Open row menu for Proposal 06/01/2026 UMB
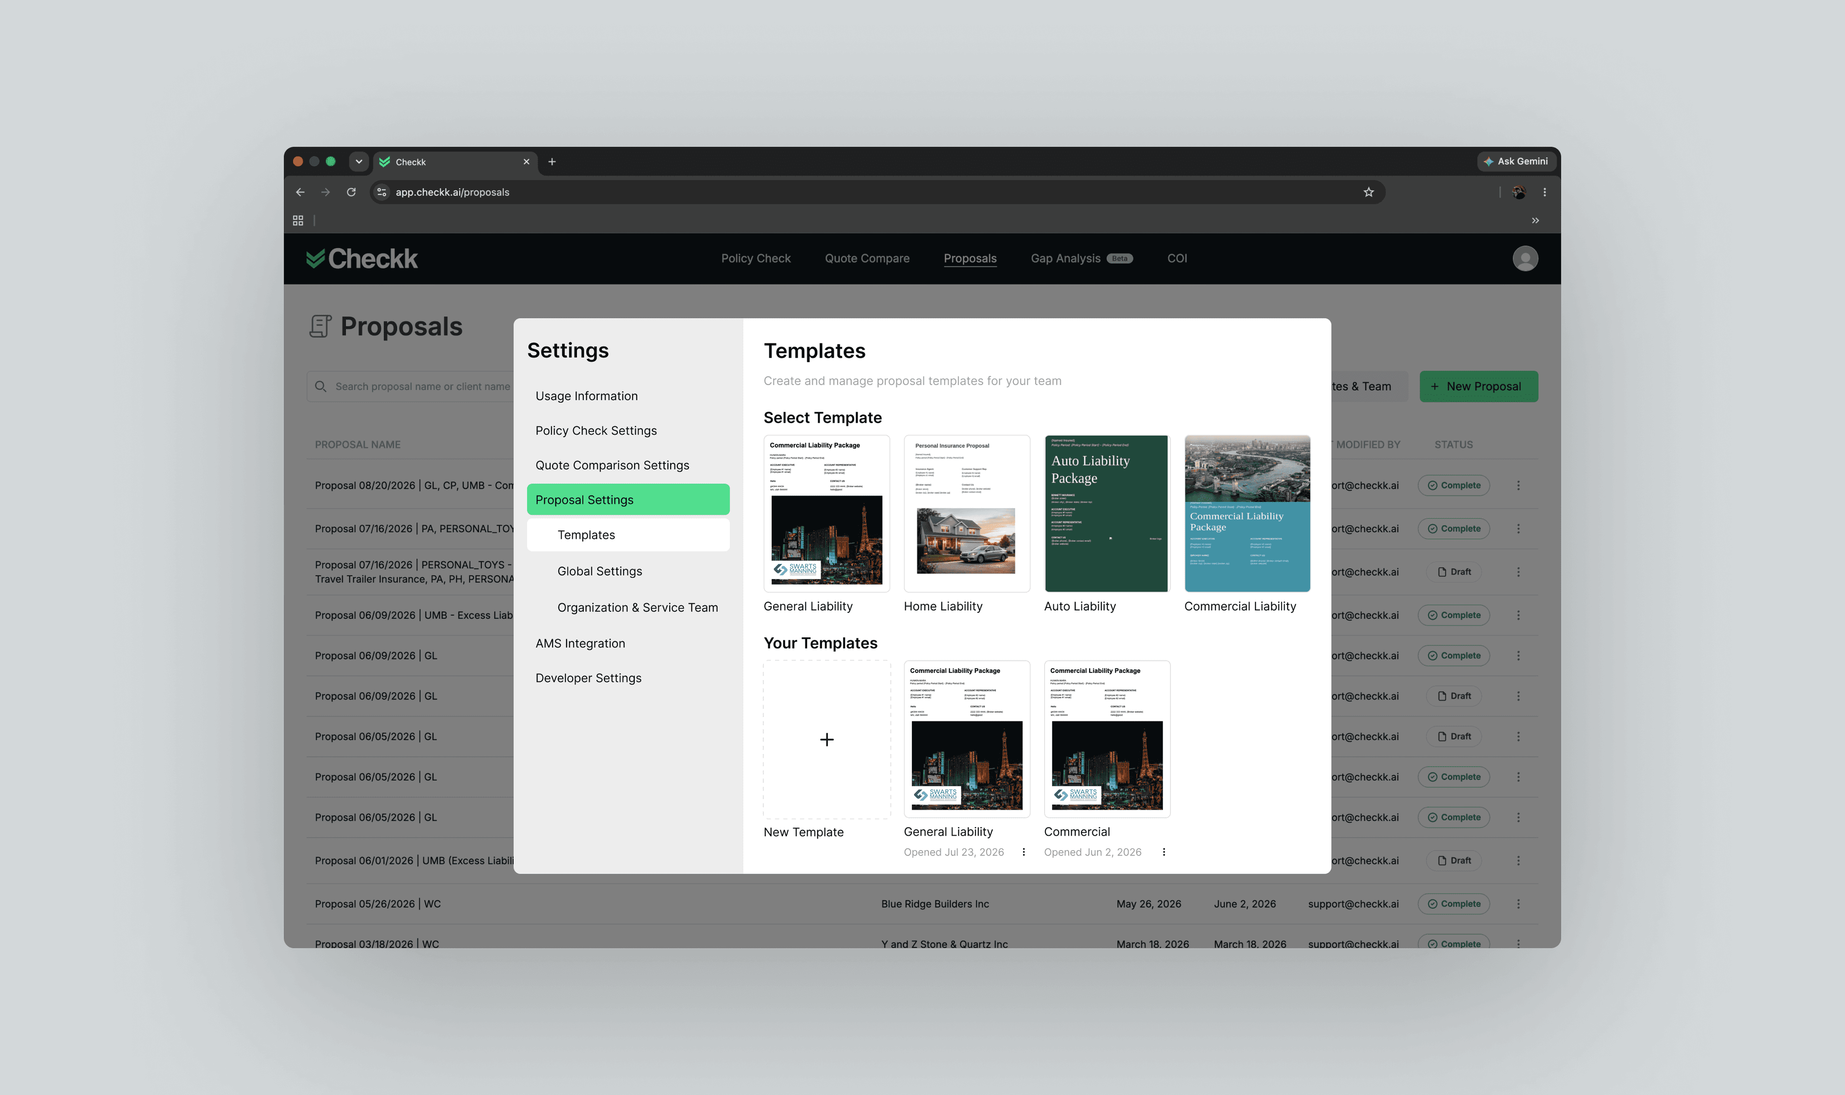The width and height of the screenshot is (1845, 1095). pyautogui.click(x=1518, y=861)
